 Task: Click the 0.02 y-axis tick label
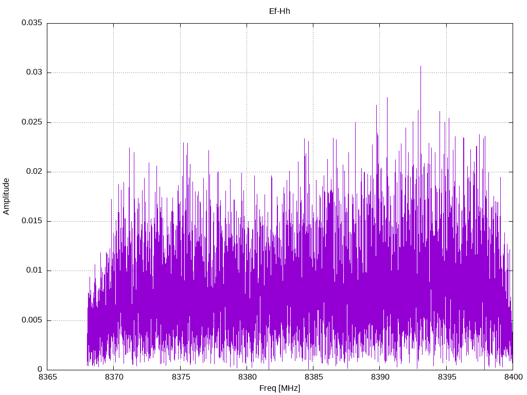(x=34, y=171)
